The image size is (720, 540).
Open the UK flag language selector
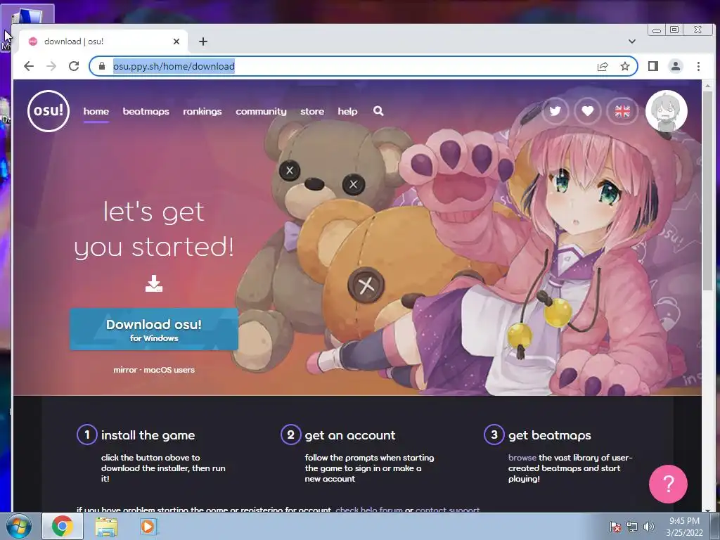[x=623, y=111]
